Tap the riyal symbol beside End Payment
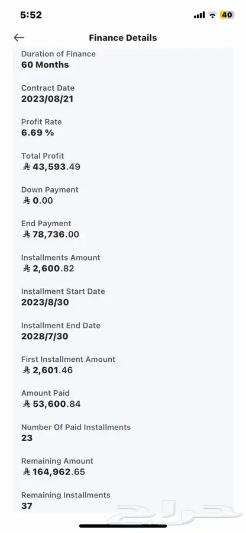Image resolution: width=246 pixels, height=533 pixels. click(27, 235)
